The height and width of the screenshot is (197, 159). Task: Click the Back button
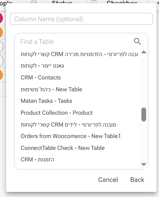point(137,180)
